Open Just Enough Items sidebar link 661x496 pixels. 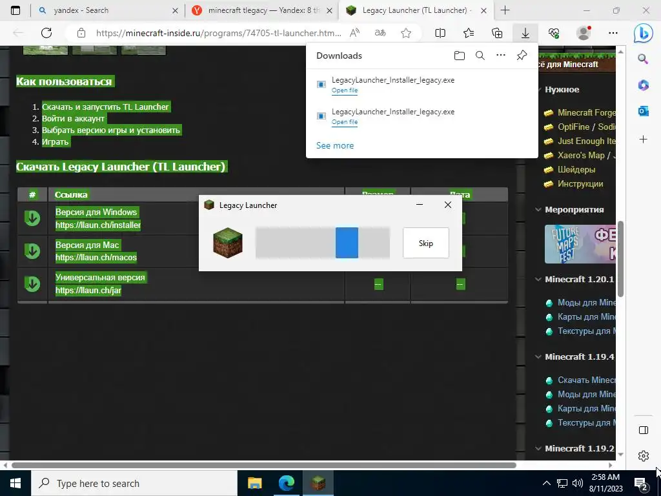coord(586,141)
